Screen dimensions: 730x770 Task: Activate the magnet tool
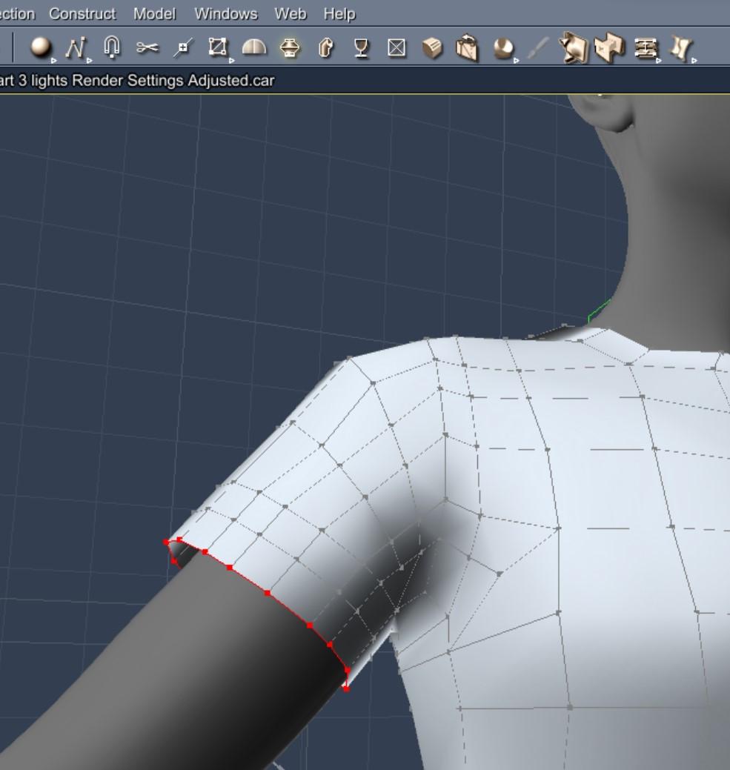(111, 47)
